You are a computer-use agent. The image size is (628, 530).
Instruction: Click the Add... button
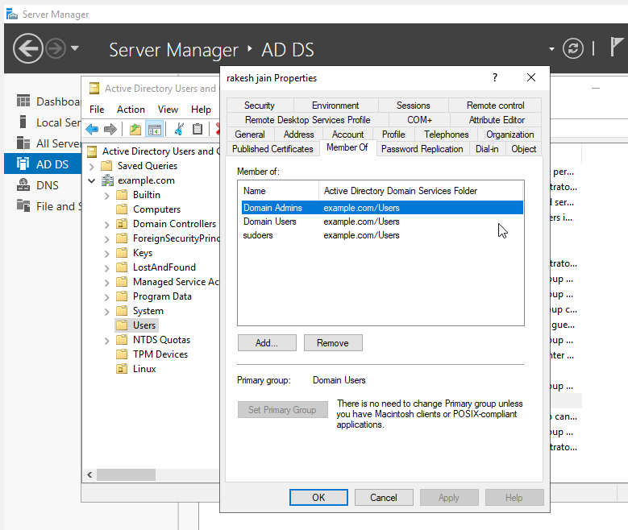(267, 343)
